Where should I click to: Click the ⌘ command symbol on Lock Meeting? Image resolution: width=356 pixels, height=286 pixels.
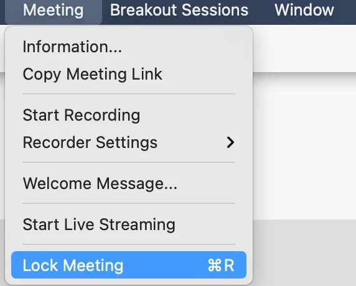click(215, 265)
